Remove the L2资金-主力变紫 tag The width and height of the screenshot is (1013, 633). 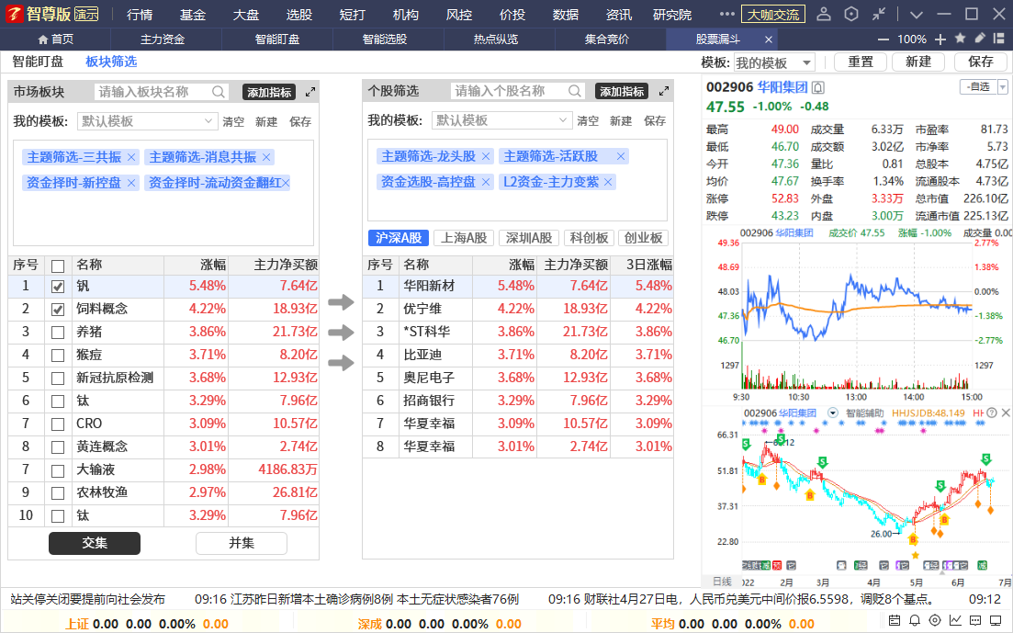tap(608, 182)
